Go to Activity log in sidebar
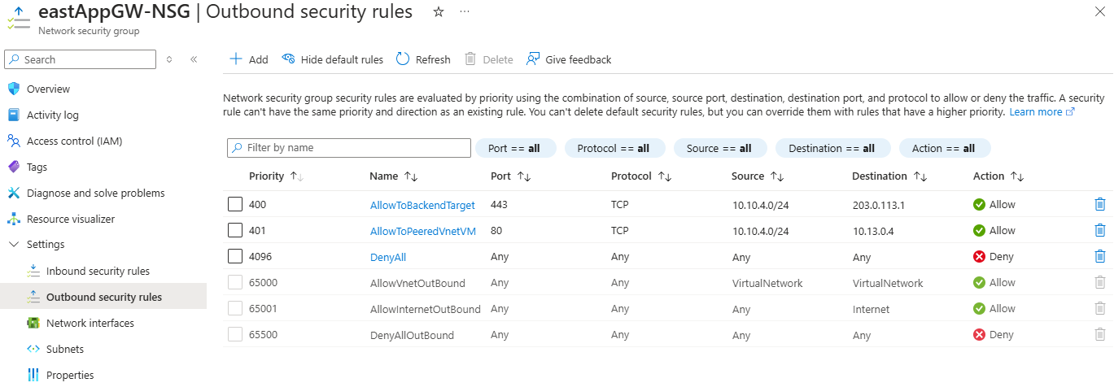 point(53,115)
